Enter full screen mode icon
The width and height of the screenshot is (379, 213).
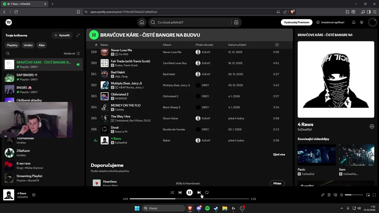tap(374, 195)
